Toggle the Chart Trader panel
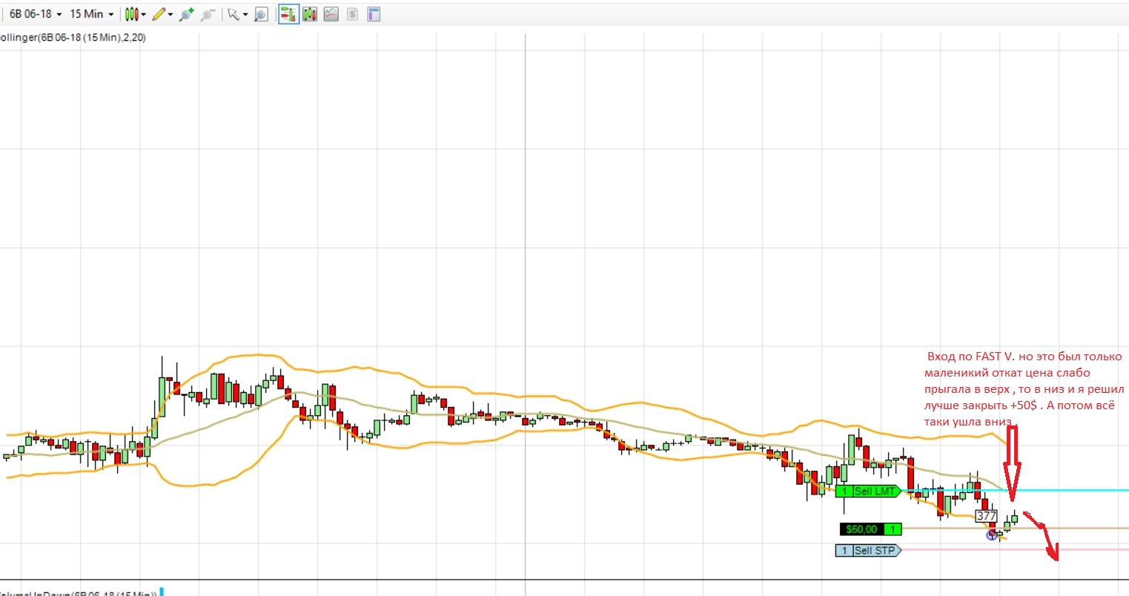1129x596 pixels. coord(288,14)
